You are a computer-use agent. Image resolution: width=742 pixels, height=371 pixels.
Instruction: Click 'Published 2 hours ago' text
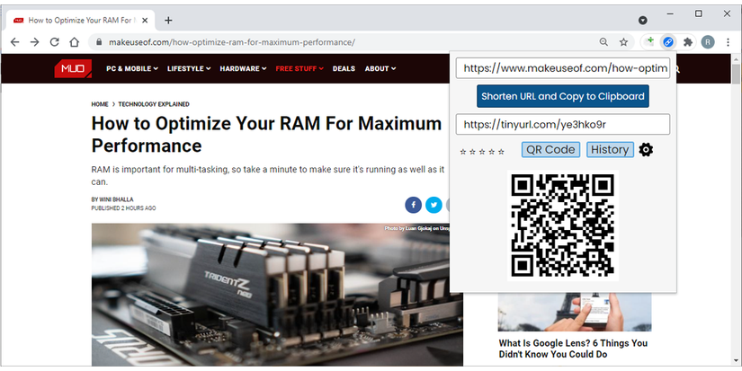click(123, 208)
